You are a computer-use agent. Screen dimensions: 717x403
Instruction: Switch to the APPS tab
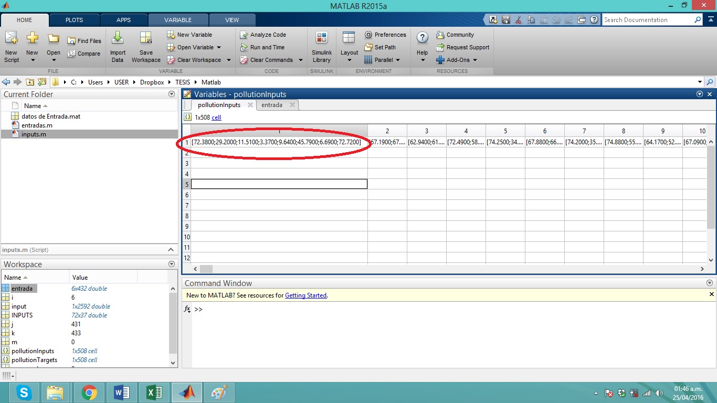tap(123, 20)
